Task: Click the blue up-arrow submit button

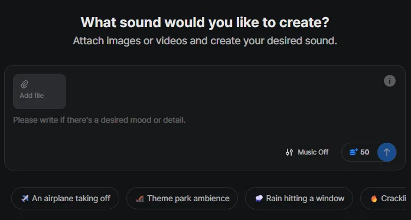Action: (387, 152)
